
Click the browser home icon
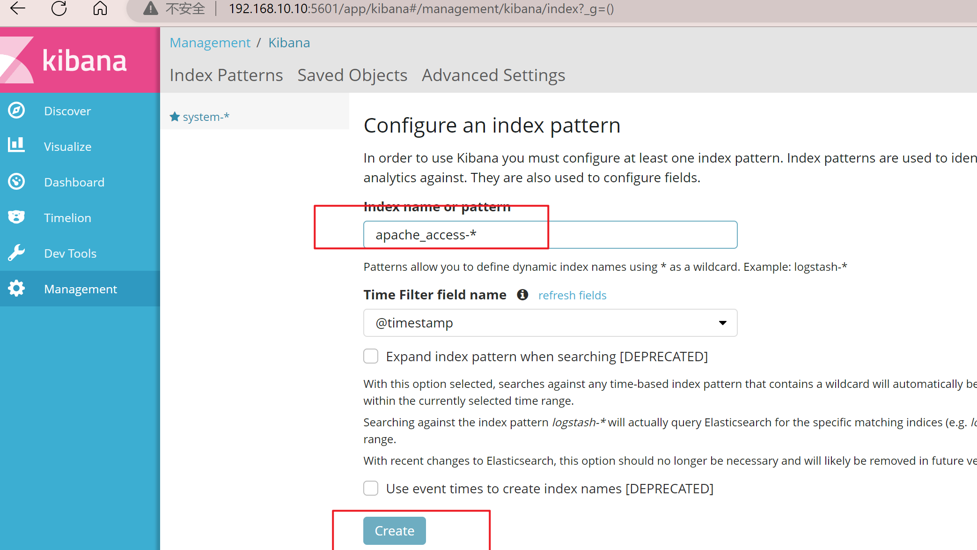tap(100, 8)
